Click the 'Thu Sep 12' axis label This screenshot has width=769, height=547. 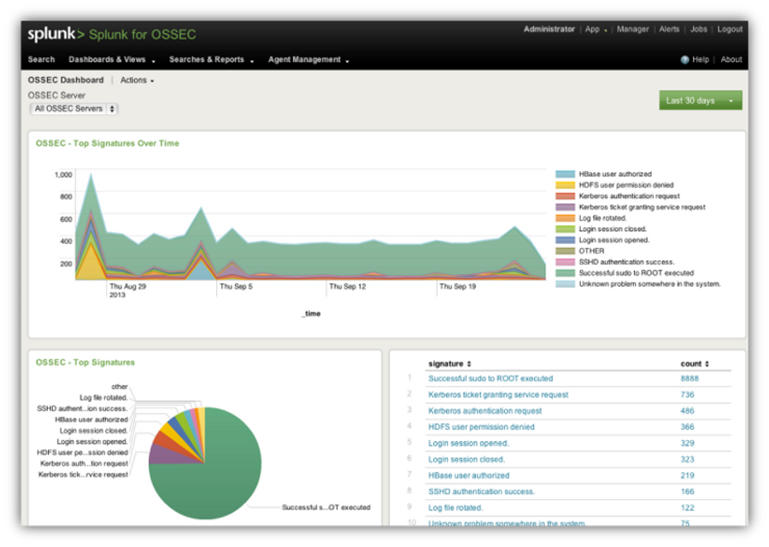pyautogui.click(x=348, y=287)
